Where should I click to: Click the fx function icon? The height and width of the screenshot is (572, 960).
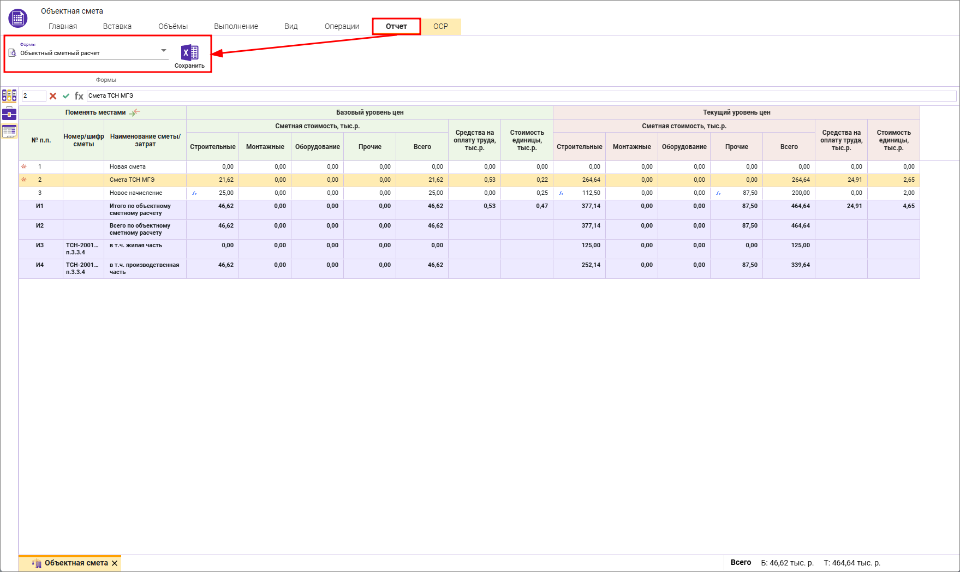click(79, 96)
